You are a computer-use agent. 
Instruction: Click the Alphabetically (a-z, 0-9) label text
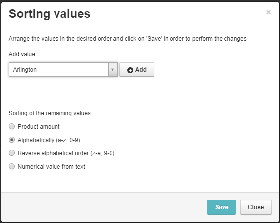coord(49,140)
